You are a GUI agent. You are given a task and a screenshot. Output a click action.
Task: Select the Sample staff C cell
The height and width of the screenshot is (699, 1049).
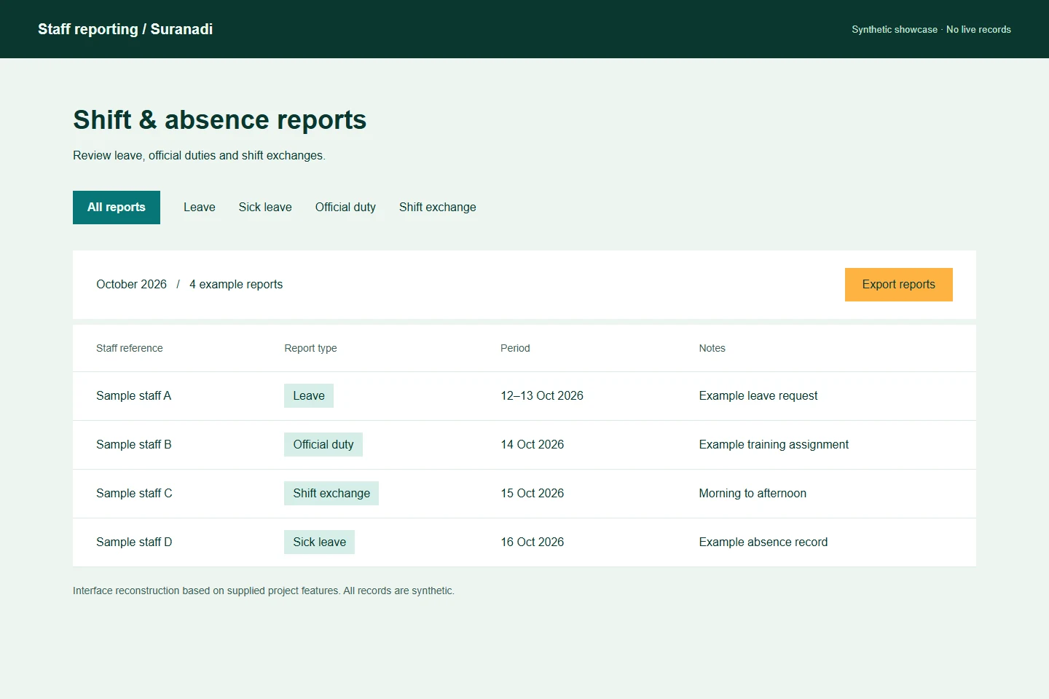(134, 494)
